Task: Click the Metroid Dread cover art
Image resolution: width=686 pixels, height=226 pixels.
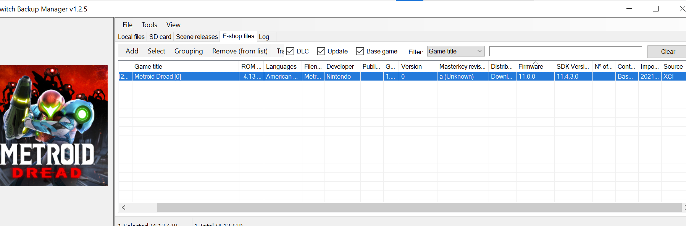Action: pos(54,126)
